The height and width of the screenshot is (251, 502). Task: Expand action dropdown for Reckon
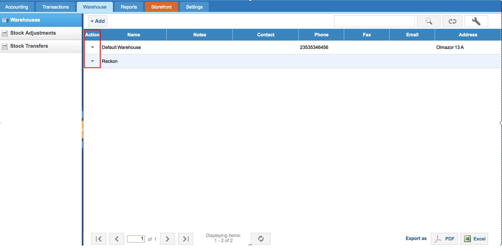(92, 61)
